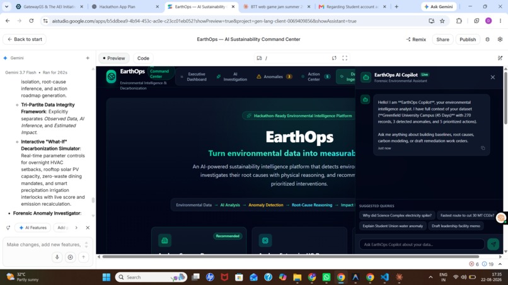
Task: Choose 'Explain Student Union water anomaly' suggestion
Action: coord(392,226)
